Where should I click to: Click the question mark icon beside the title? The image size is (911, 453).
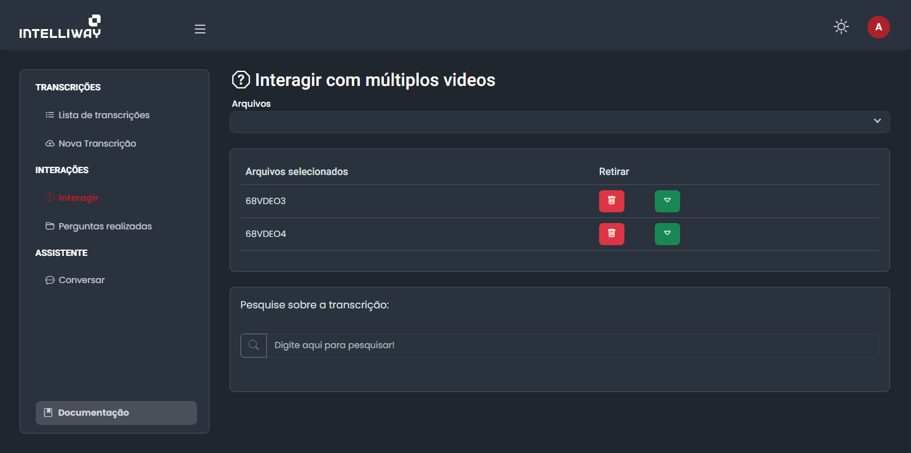241,80
